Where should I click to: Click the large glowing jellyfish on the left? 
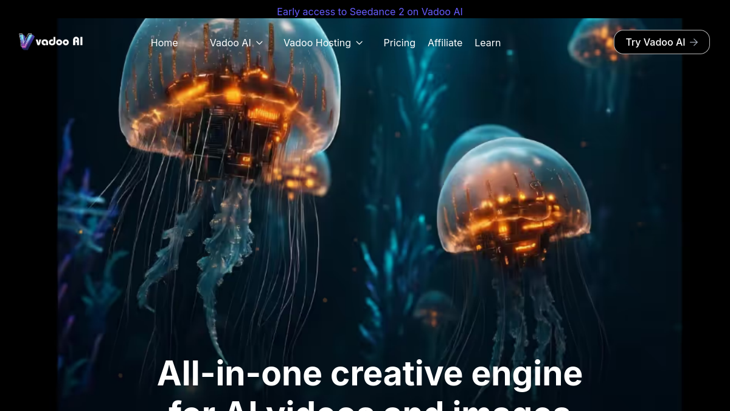228,122
